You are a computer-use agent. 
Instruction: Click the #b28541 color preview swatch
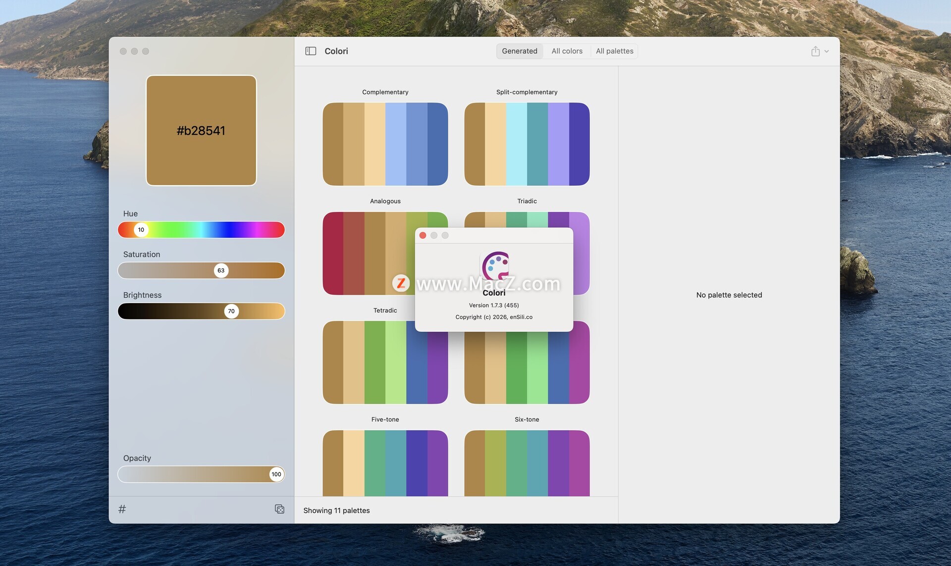pyautogui.click(x=201, y=130)
